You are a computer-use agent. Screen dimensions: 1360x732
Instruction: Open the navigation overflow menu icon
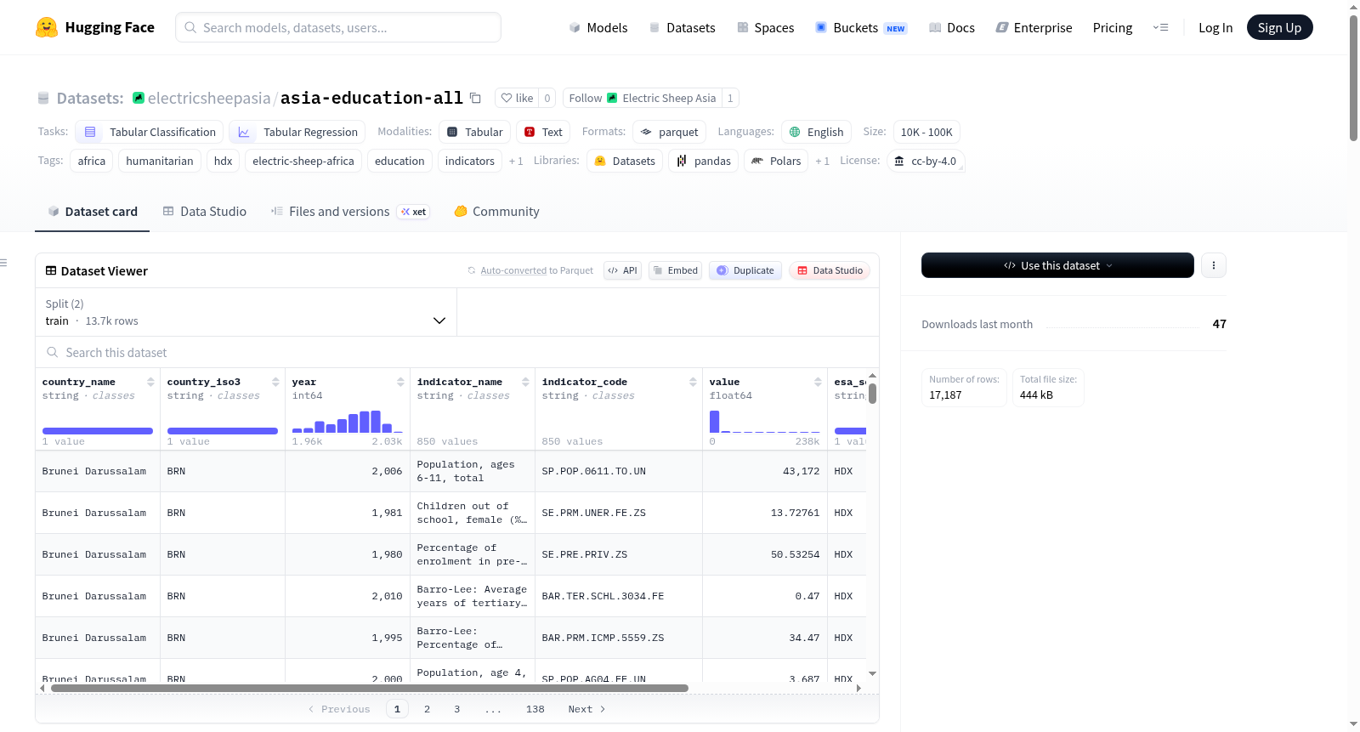point(1160,27)
